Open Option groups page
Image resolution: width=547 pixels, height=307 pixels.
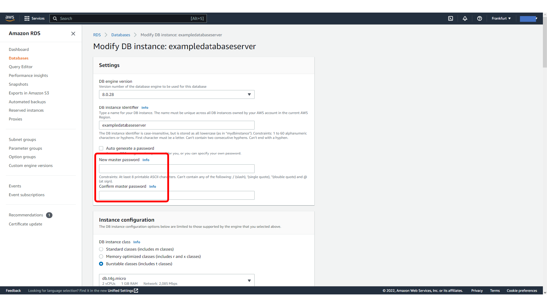pos(22,157)
